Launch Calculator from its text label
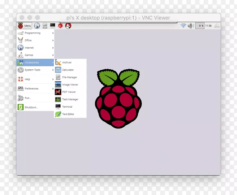The image size is (237, 195). pyautogui.click(x=68, y=70)
